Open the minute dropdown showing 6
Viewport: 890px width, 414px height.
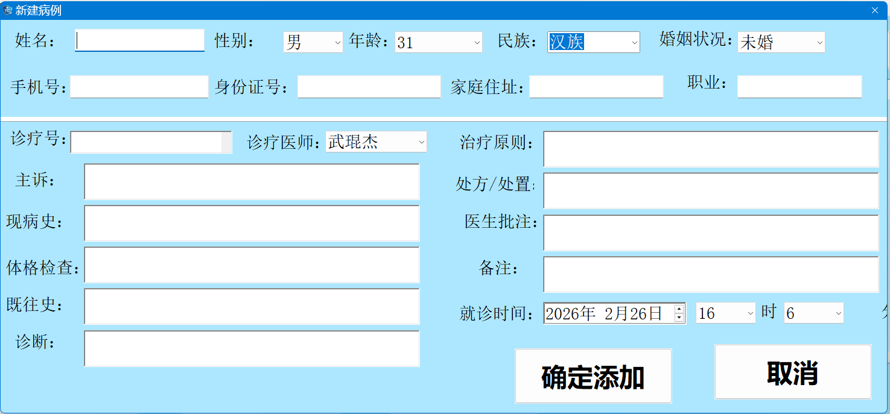coord(837,313)
